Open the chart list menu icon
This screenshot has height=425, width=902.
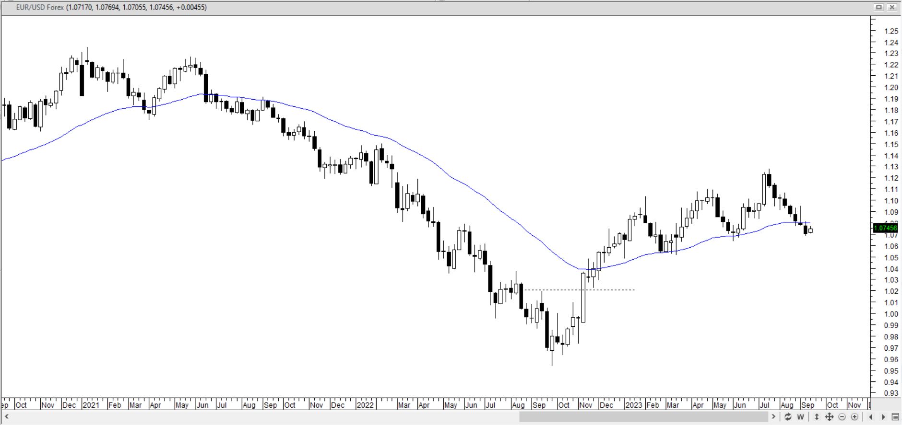[895, 417]
